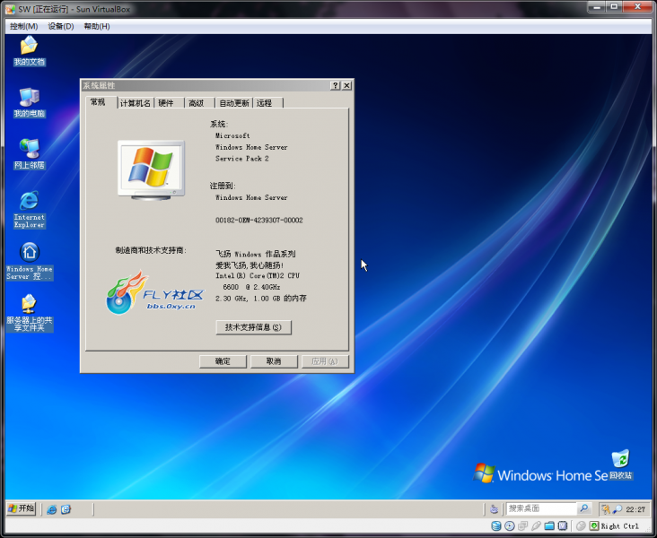Open the 我的文档 desktop icon
Screen dimensions: 657x538
pyautogui.click(x=29, y=50)
